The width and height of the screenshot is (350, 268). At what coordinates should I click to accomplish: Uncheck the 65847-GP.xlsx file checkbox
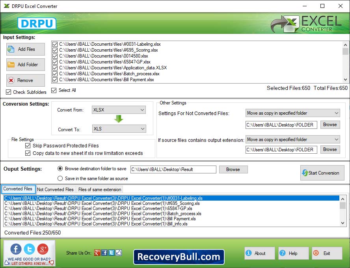[x=55, y=62]
